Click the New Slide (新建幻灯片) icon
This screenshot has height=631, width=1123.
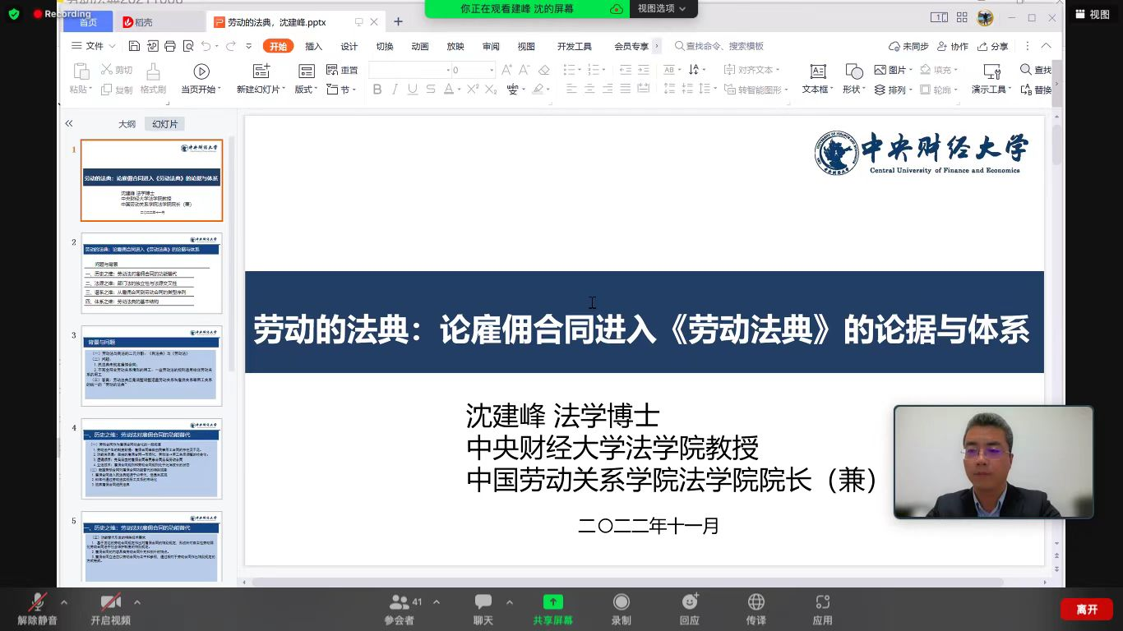click(x=261, y=72)
